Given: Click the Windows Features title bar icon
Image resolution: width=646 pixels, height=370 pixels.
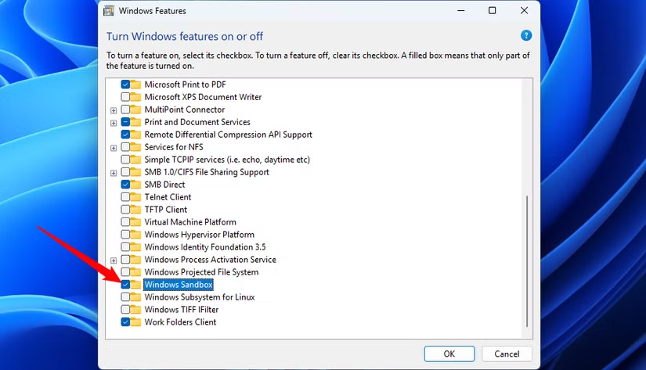Looking at the screenshot, I should [108, 11].
